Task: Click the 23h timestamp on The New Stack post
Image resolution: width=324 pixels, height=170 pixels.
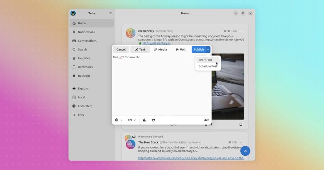Action: point(235,142)
